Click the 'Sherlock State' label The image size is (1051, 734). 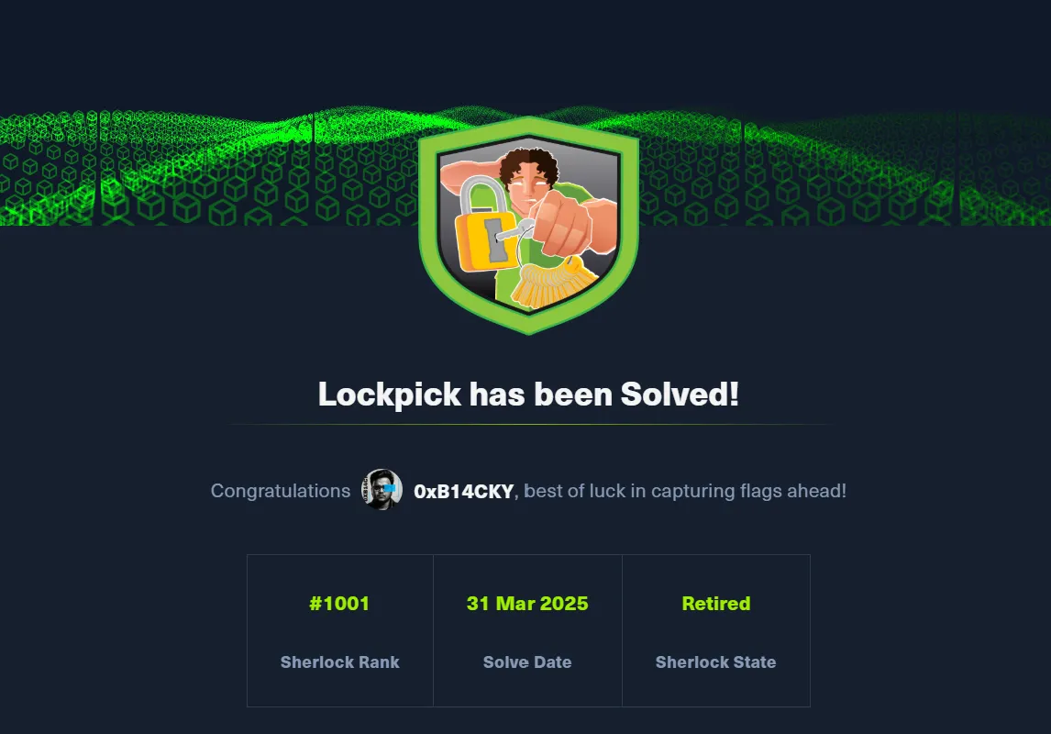(x=716, y=662)
